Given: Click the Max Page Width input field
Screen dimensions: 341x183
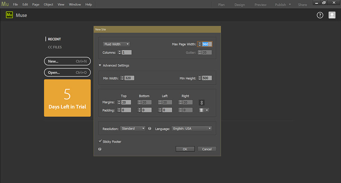Looking at the screenshot, I should click(x=207, y=44).
